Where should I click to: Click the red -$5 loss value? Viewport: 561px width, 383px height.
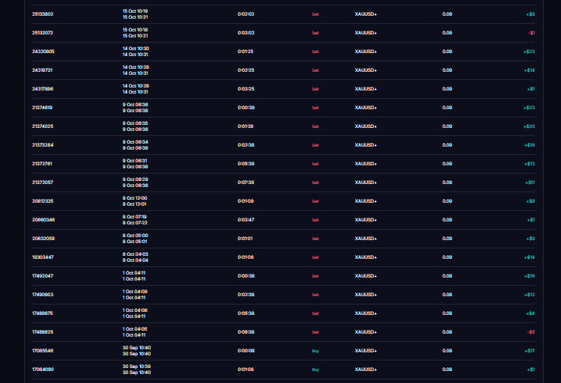[x=531, y=332]
